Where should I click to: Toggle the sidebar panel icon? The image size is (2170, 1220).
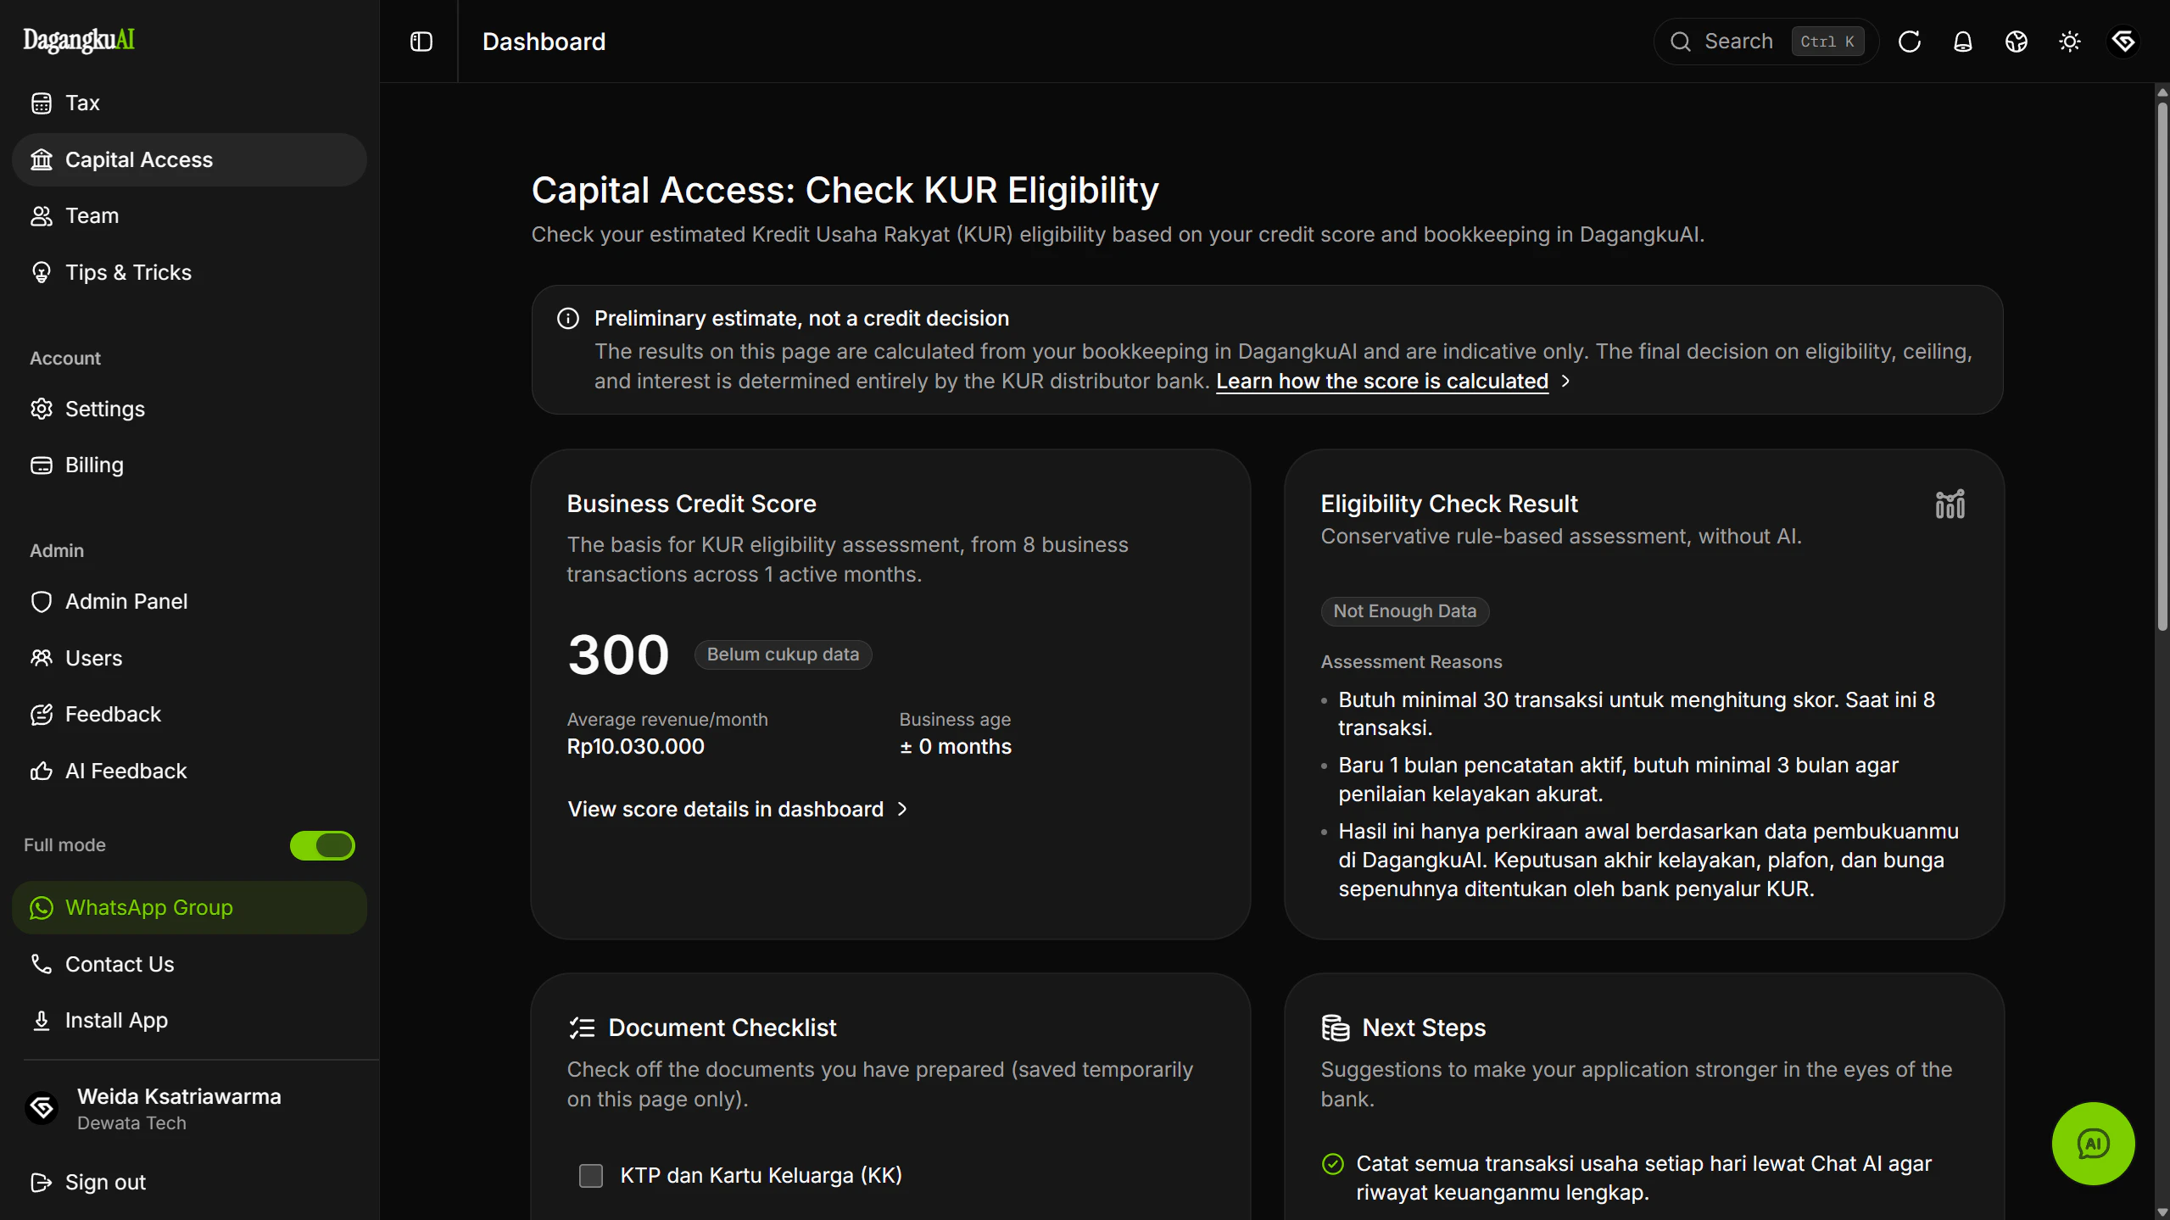[x=421, y=42]
